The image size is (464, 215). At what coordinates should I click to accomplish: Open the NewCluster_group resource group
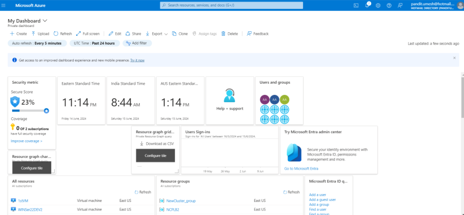(x=181, y=201)
